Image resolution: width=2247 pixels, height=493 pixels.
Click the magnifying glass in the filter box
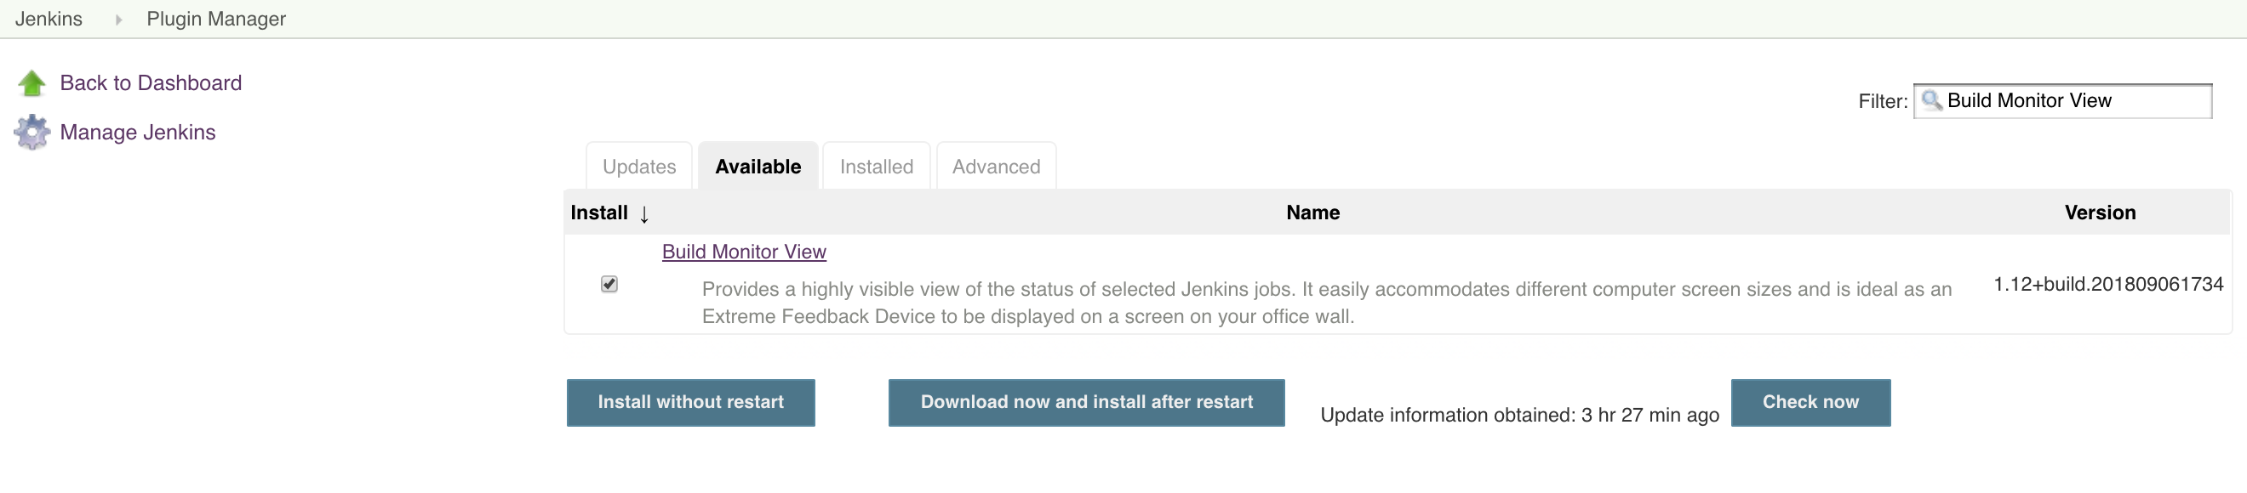[x=1932, y=100]
